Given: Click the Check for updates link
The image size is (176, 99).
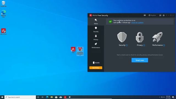Looking at the screenshot, I should coord(137,23).
